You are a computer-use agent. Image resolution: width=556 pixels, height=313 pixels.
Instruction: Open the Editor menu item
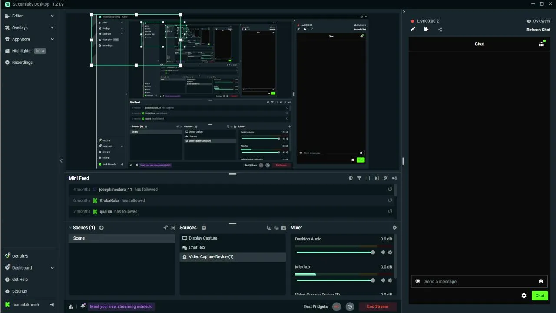point(17,16)
